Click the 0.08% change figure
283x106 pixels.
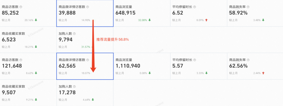[x=143, y=73]
